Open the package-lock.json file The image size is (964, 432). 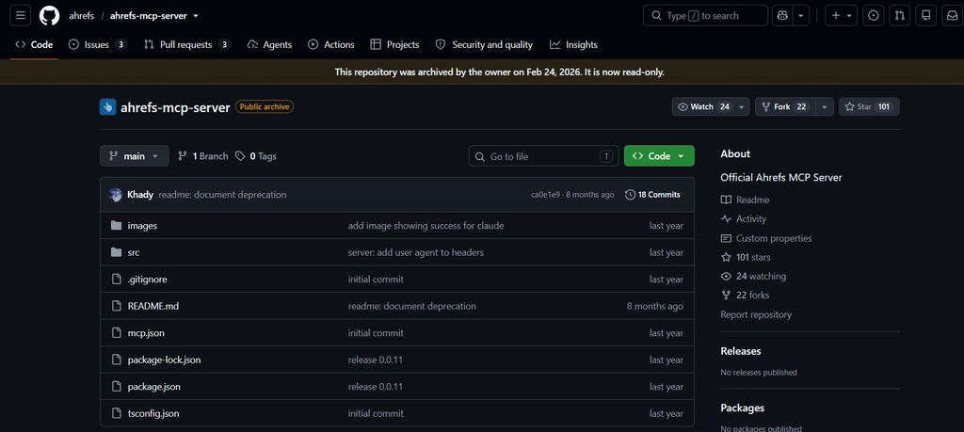(x=164, y=360)
